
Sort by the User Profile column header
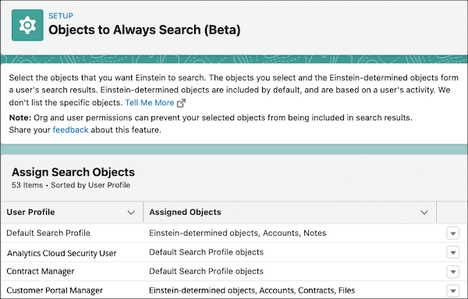tap(30, 212)
